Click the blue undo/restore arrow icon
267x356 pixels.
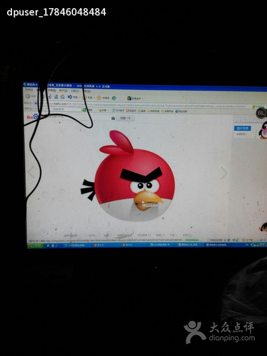[70, 97]
